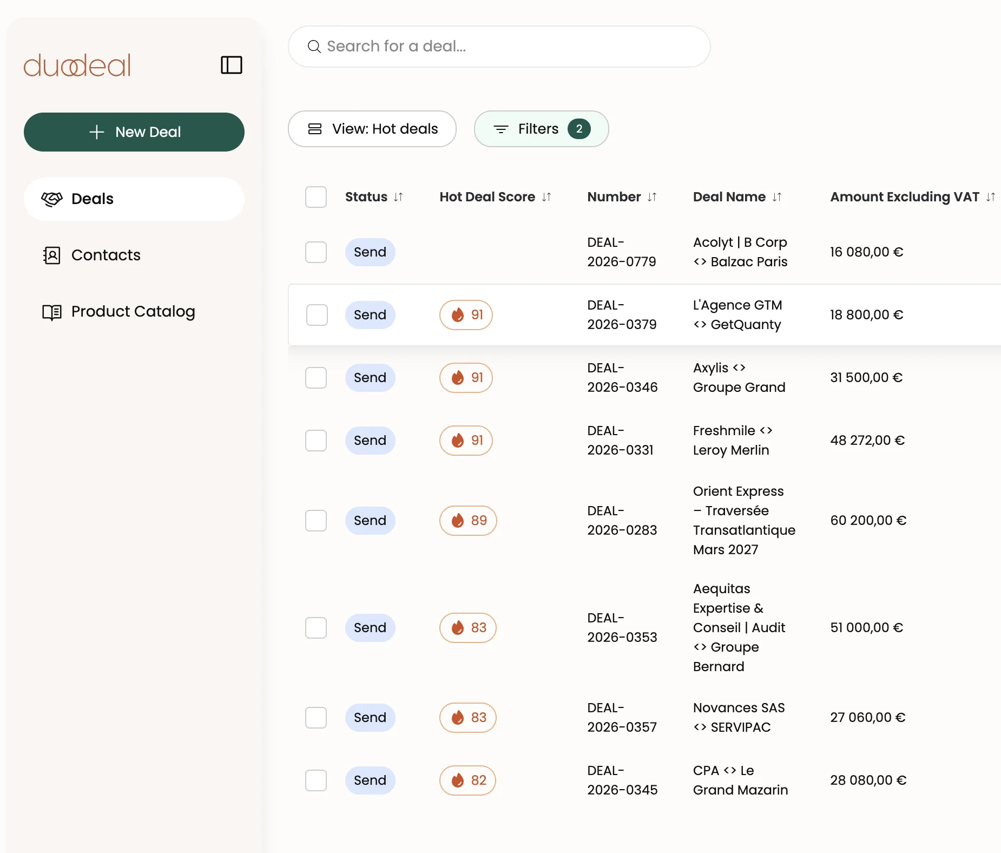1001x853 pixels.
Task: Select the Freshmile Leroy Merlin row checkbox
Action: pos(316,441)
